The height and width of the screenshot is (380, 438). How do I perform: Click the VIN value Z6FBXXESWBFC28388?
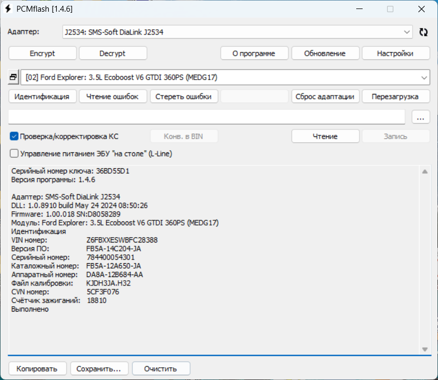122,240
